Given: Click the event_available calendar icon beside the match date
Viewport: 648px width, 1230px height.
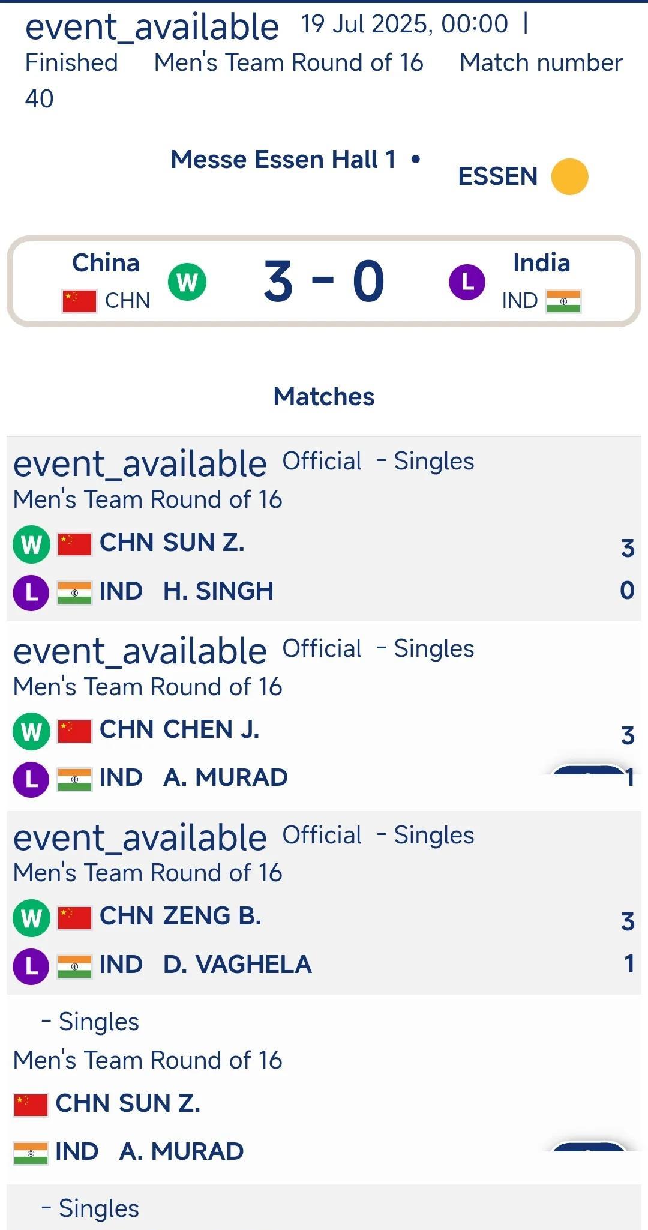Looking at the screenshot, I should click(x=152, y=27).
